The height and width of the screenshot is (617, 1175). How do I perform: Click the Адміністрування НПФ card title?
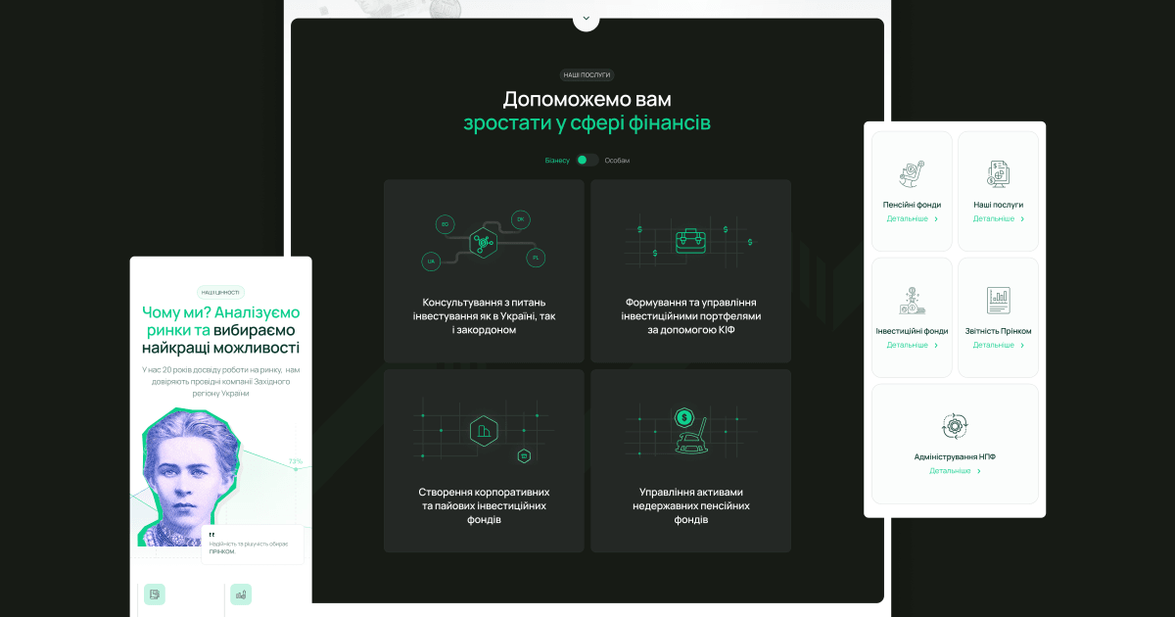(x=955, y=457)
